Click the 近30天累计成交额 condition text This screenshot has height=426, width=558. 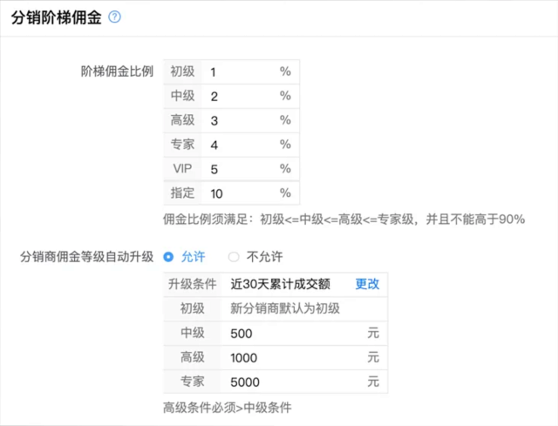click(281, 284)
